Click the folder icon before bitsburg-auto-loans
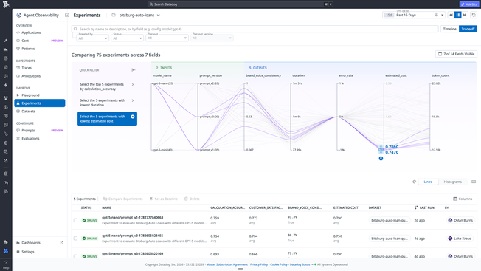 pos(114,15)
